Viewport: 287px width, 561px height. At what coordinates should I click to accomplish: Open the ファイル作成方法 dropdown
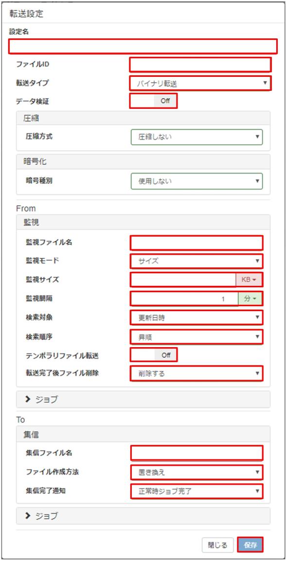click(197, 472)
